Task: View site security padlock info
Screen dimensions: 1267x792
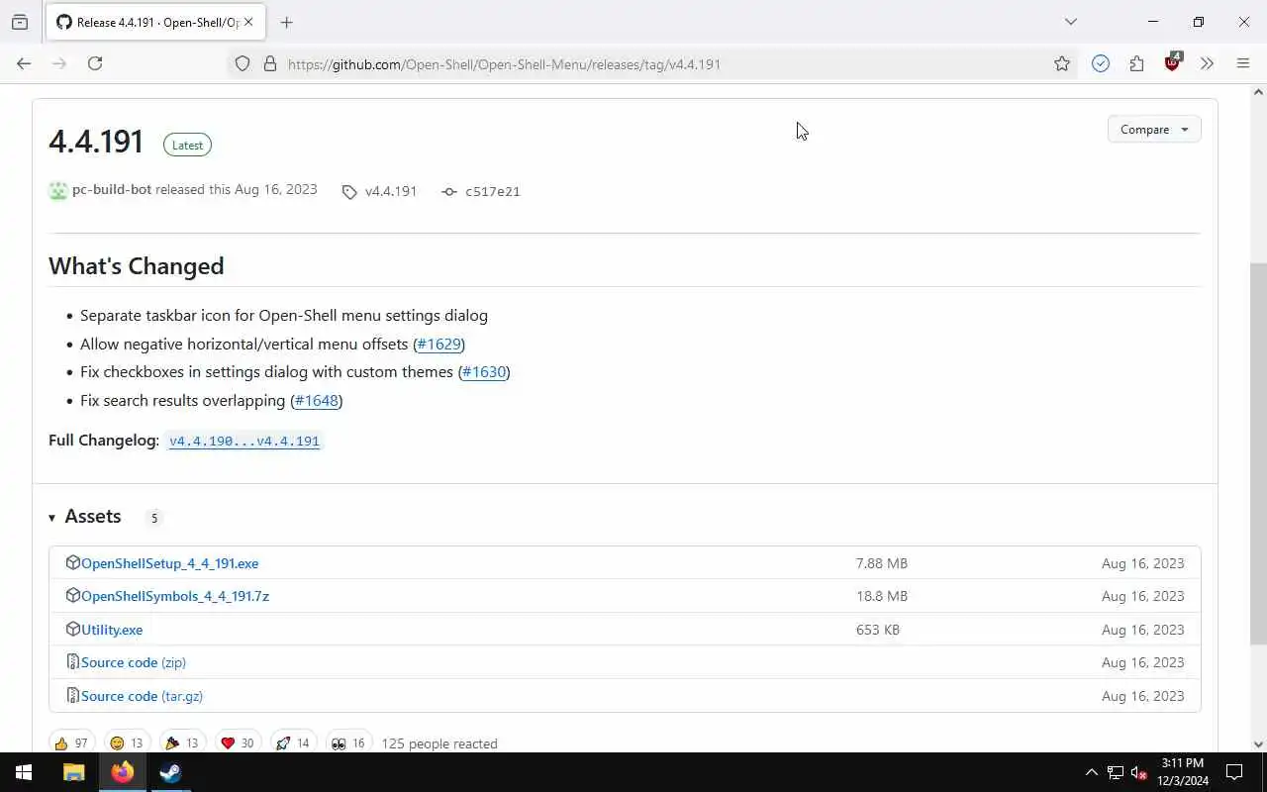Action: [269, 63]
